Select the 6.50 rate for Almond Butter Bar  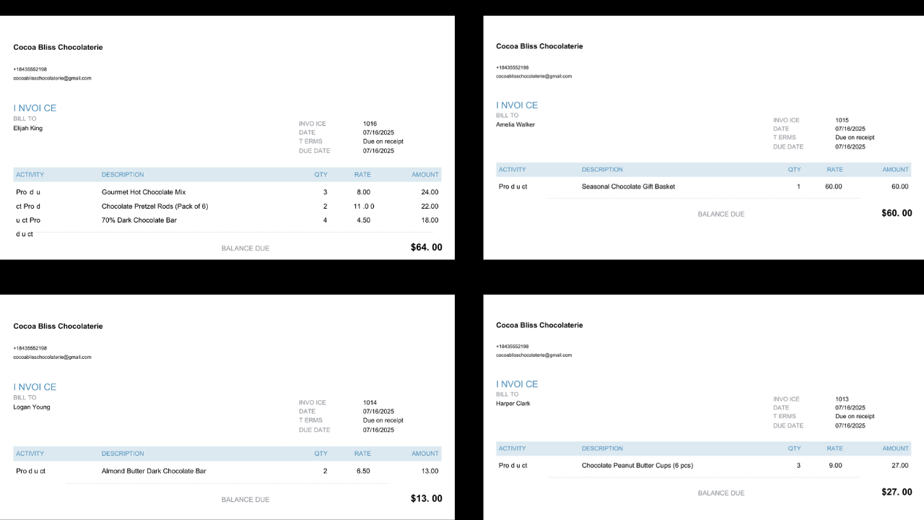point(364,471)
